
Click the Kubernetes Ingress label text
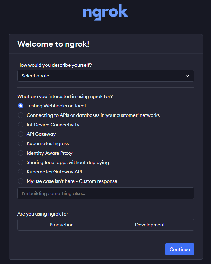pyautogui.click(x=48, y=143)
